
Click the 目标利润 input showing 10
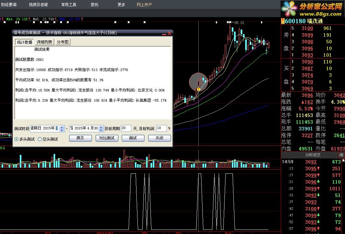point(161,128)
